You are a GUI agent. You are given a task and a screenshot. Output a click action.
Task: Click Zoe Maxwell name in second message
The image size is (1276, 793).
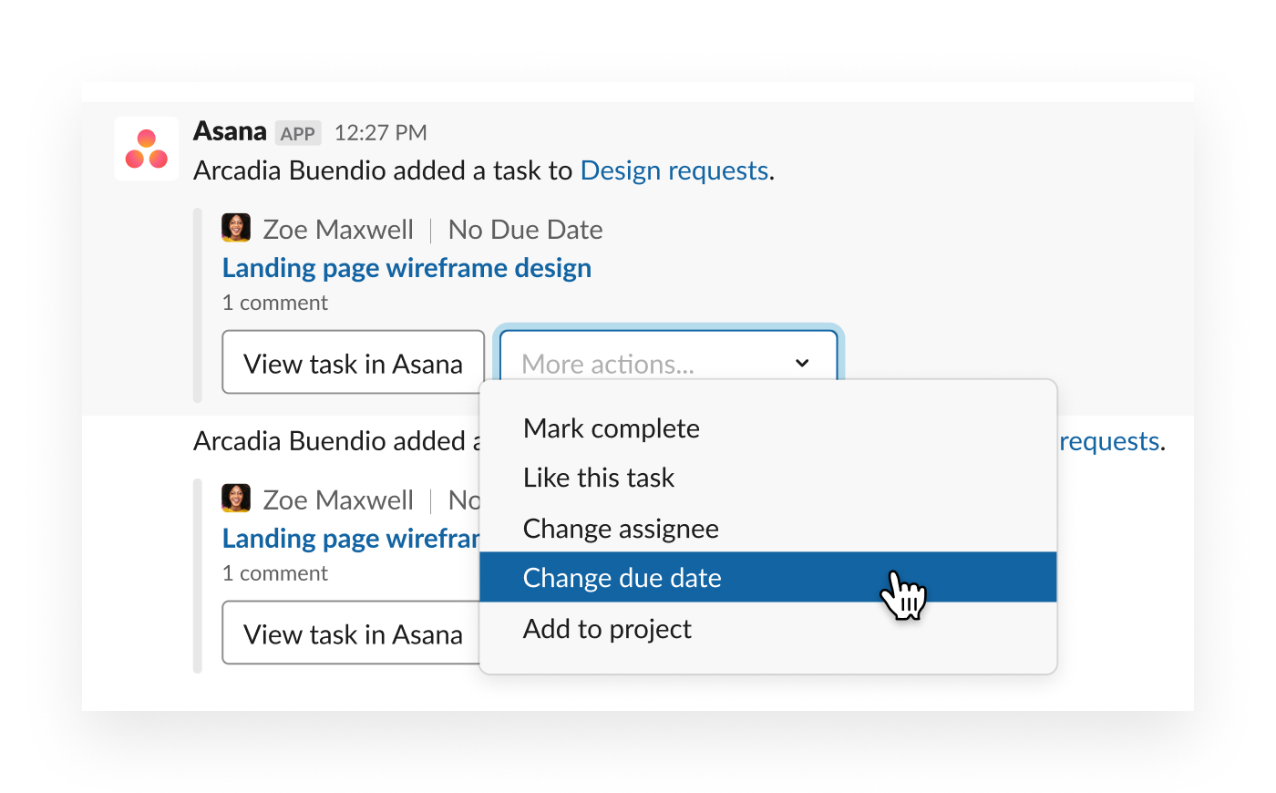tap(338, 500)
